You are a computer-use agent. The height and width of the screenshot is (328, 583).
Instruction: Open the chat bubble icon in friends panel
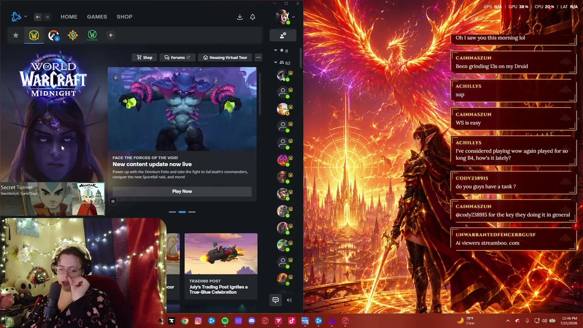(x=276, y=300)
